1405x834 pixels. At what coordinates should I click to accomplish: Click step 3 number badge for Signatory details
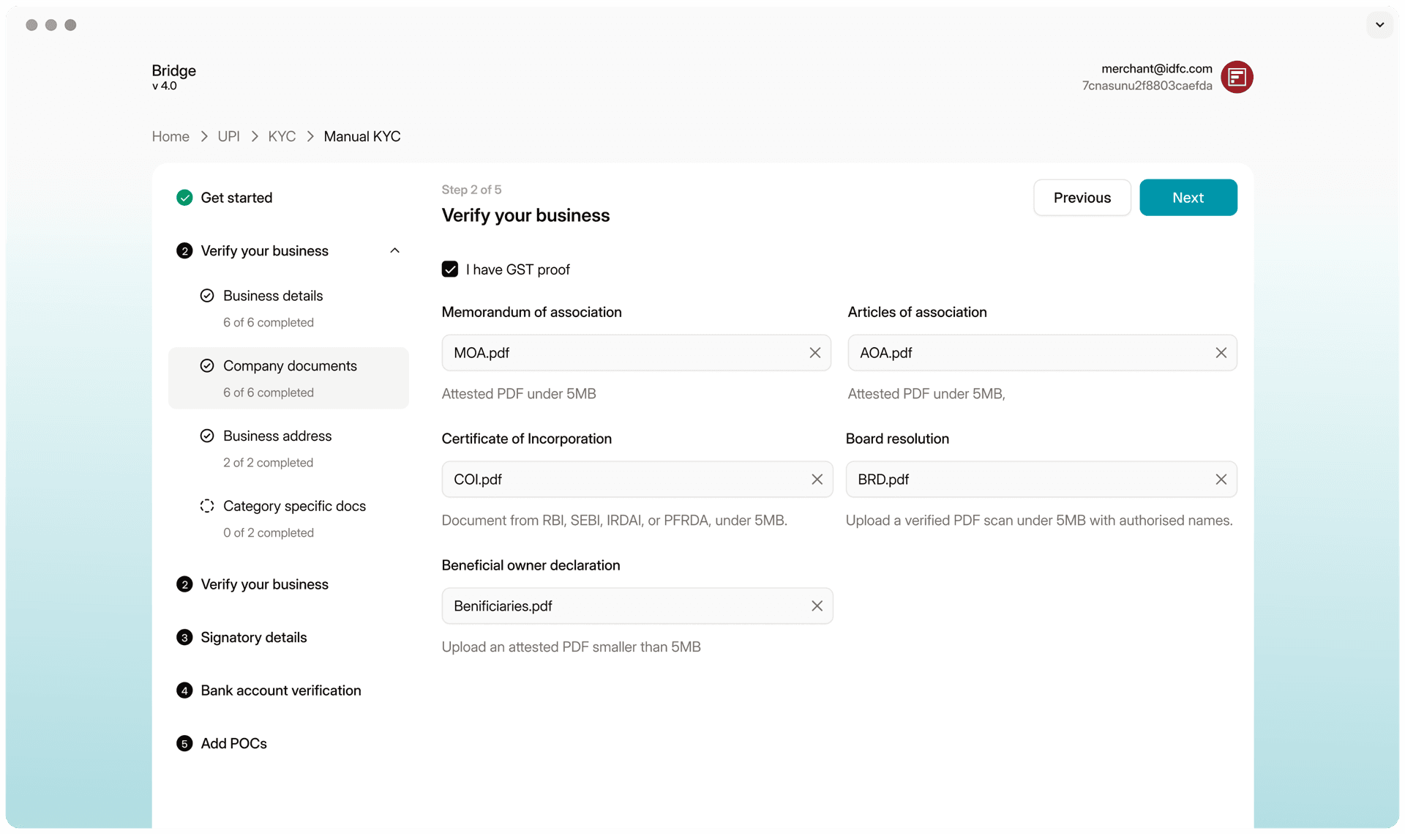184,638
